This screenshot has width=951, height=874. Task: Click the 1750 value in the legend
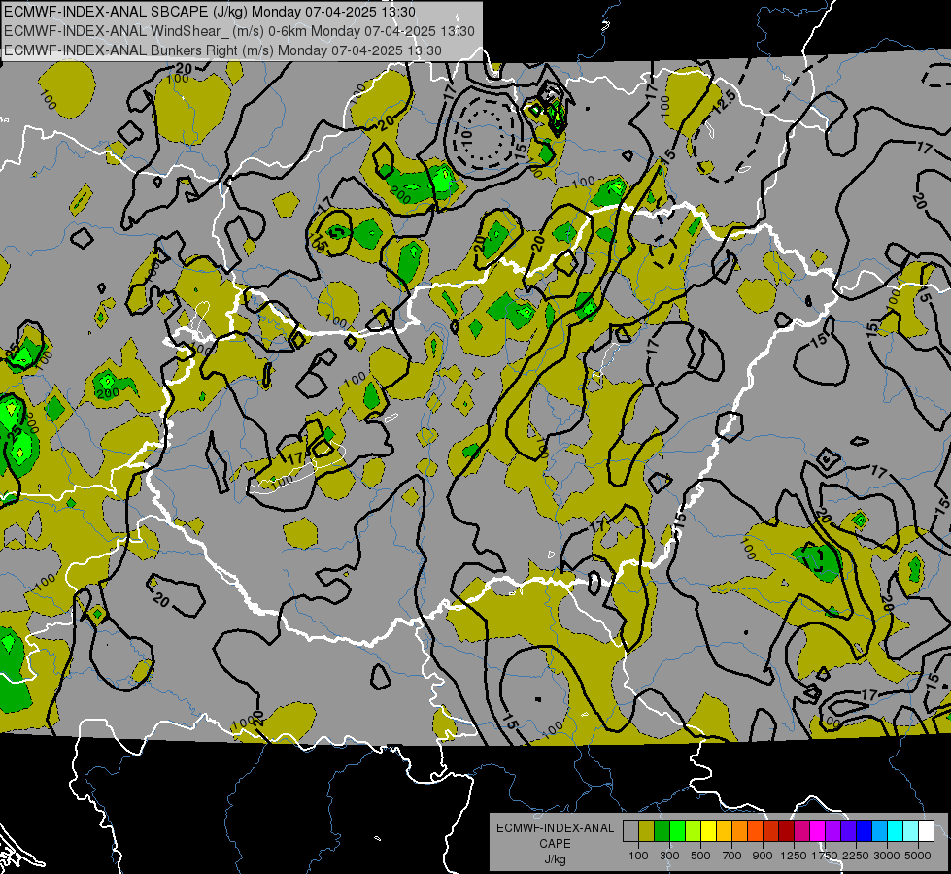point(825,856)
